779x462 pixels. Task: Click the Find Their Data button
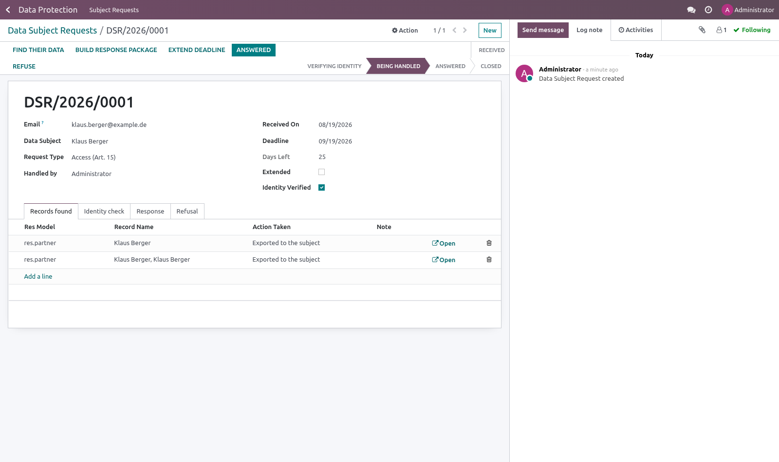(38, 50)
